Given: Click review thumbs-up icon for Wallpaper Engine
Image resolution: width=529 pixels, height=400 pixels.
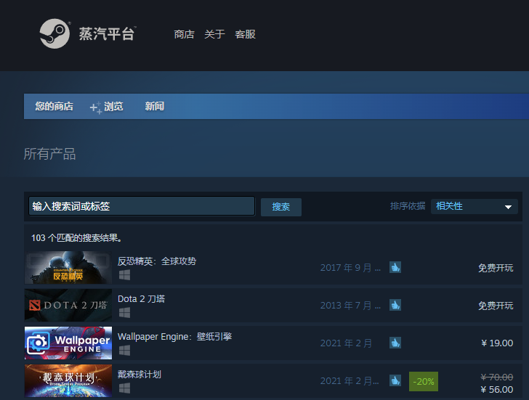Looking at the screenshot, I should coord(395,343).
